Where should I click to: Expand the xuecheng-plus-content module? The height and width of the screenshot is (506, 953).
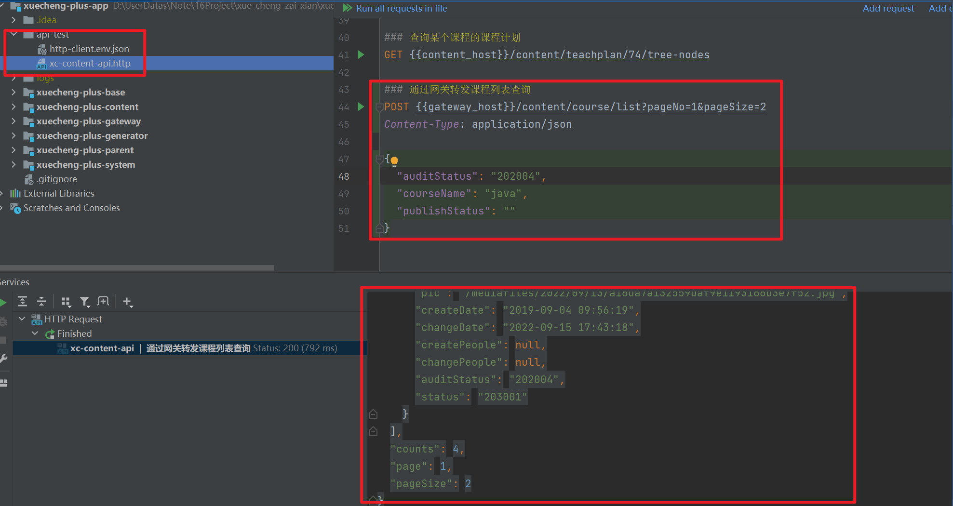(x=13, y=107)
